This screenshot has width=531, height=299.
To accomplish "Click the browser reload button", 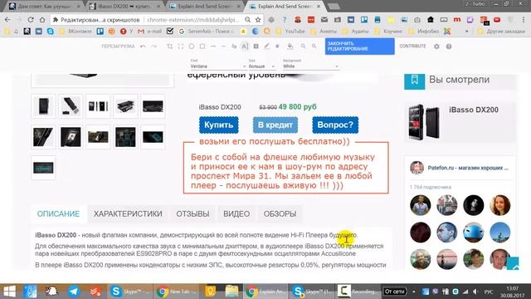I will click(x=31, y=20).
